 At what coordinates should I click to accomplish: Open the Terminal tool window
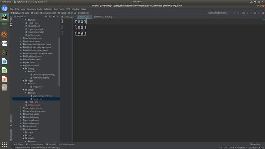[51, 144]
